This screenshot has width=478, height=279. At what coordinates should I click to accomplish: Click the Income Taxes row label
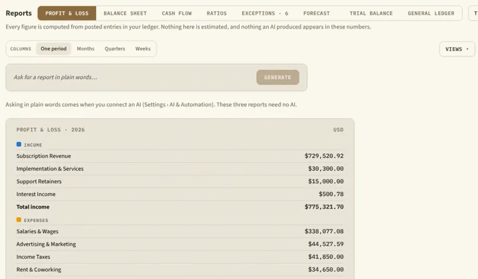pos(33,257)
